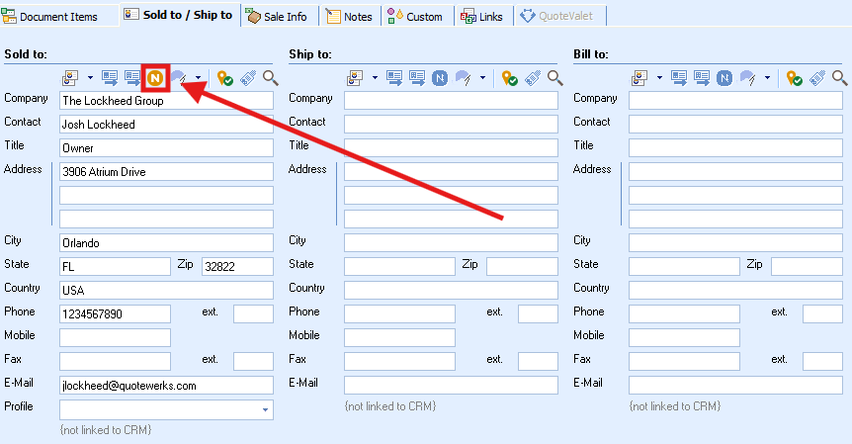Click the Ship to City field

click(451, 242)
